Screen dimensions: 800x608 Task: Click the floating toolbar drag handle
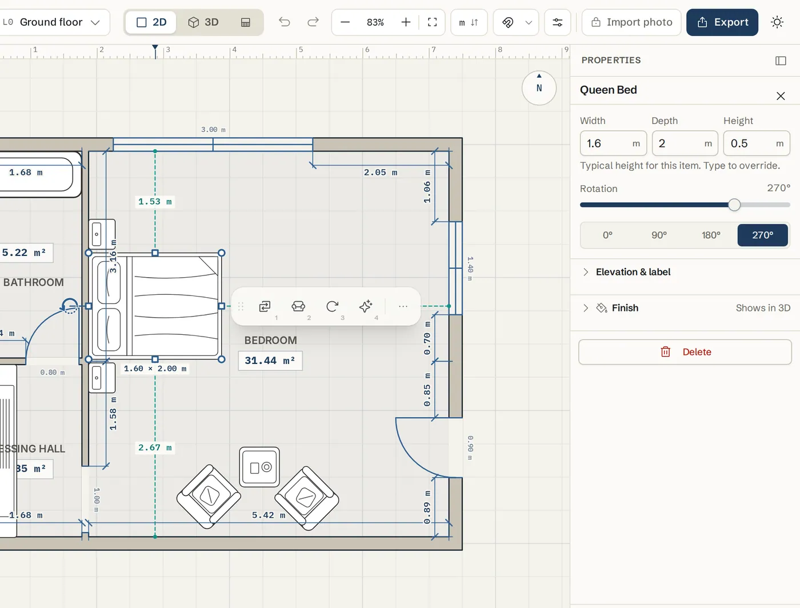[x=241, y=306]
